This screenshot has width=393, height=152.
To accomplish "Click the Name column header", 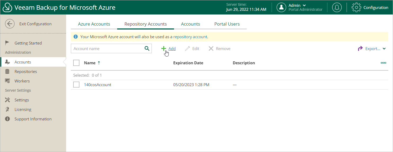I will pos(90,63).
